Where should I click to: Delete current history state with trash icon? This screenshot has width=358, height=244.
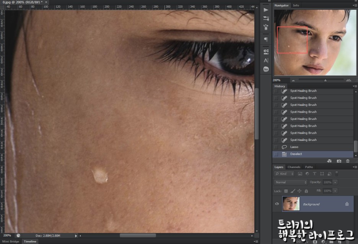[x=348, y=161]
